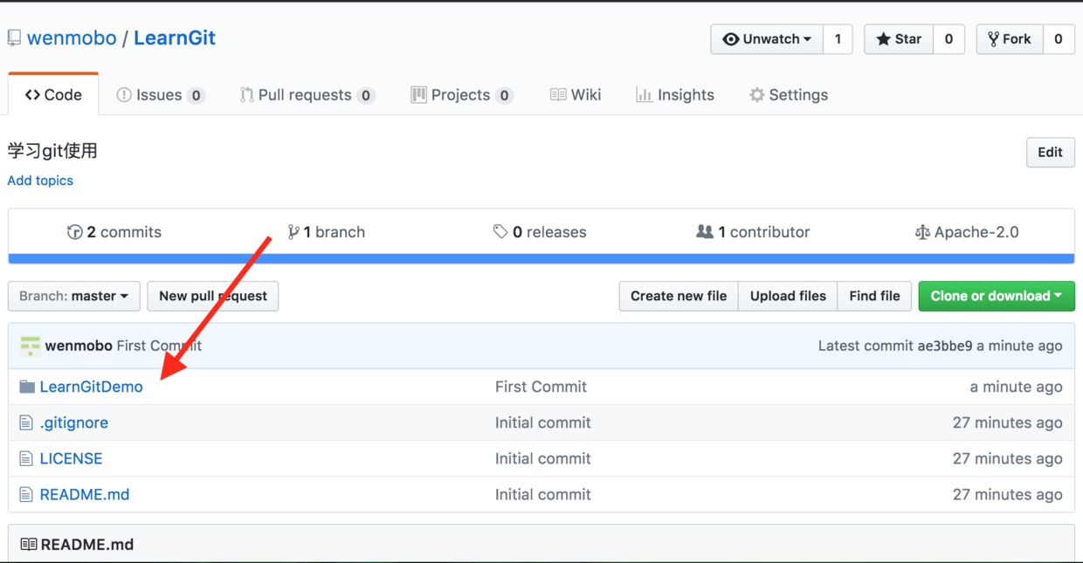Click the releases tag icon
Screen dimensions: 1083x563
(x=500, y=232)
